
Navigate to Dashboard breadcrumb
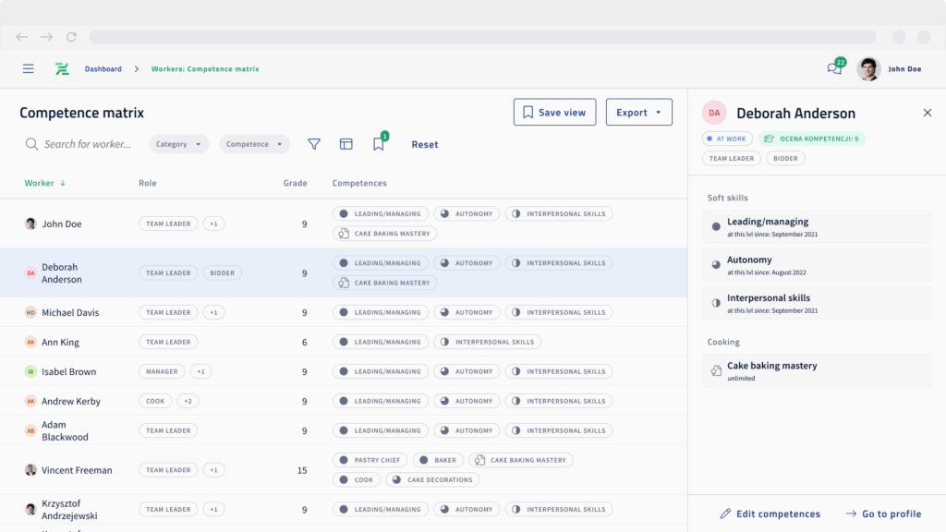103,69
